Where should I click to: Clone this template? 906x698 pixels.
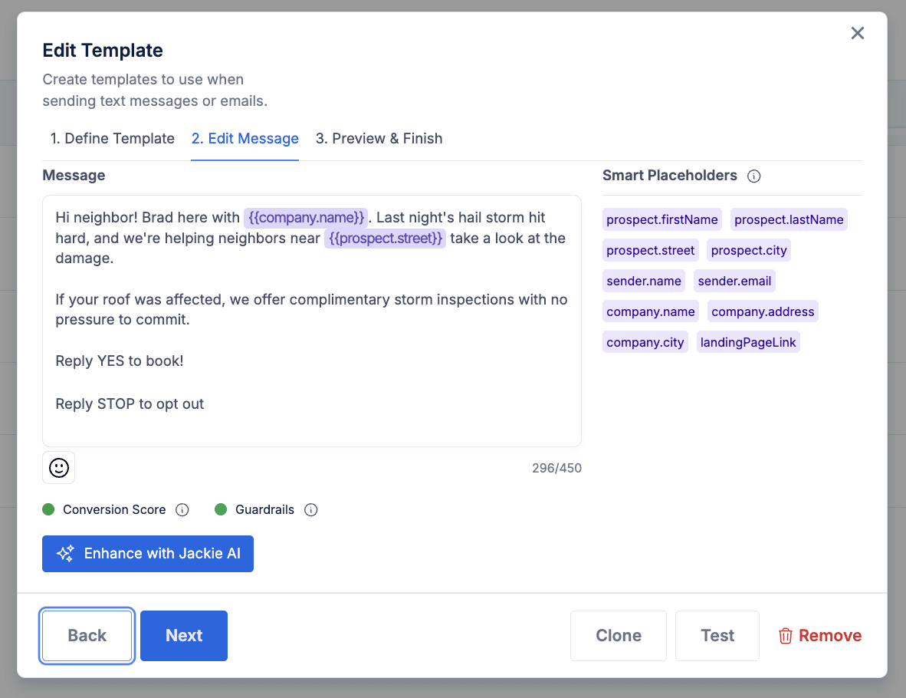[619, 636]
